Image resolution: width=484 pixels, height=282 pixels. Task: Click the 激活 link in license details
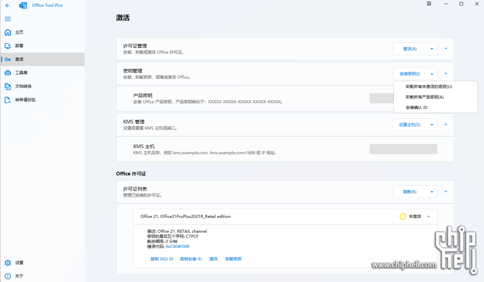tap(213, 259)
